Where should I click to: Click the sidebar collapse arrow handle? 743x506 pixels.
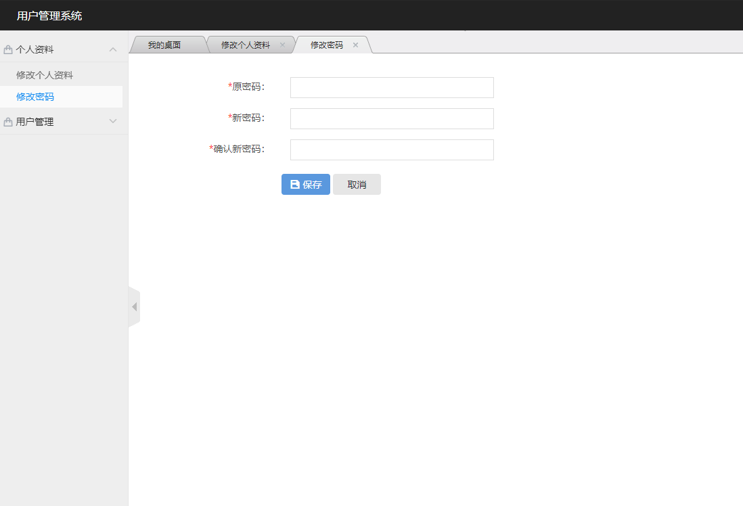point(133,306)
